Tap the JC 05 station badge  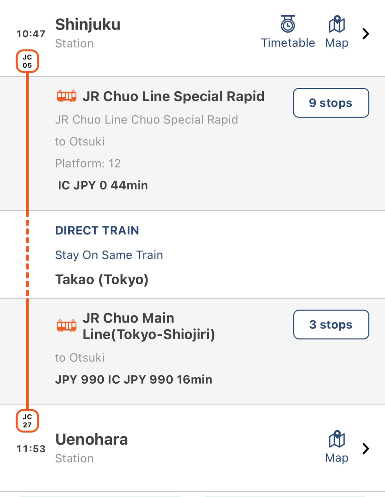[x=27, y=61]
